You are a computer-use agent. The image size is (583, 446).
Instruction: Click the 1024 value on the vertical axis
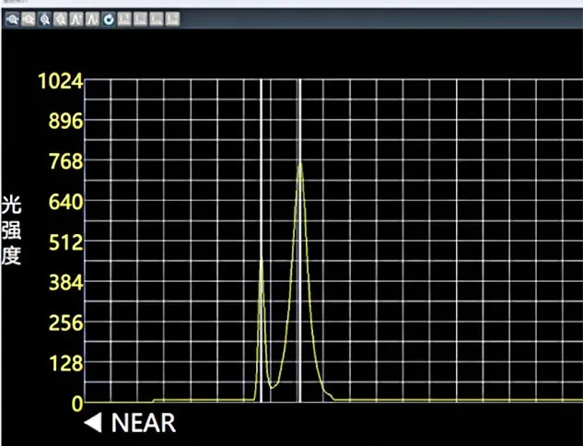coord(59,81)
